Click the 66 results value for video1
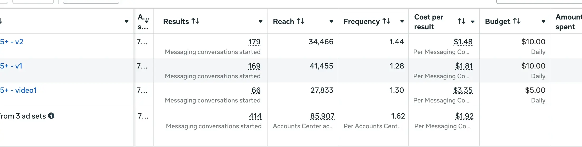This screenshot has height=147, width=582. point(256,90)
